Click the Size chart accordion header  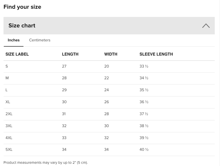click(109, 26)
